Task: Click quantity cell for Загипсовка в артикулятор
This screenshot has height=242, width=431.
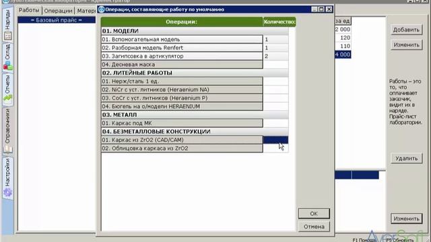Action: 275,56
